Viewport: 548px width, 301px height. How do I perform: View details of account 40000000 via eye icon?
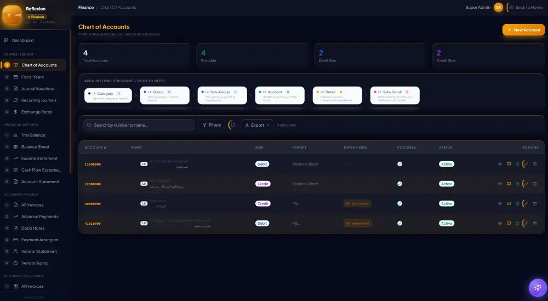pyautogui.click(x=500, y=203)
